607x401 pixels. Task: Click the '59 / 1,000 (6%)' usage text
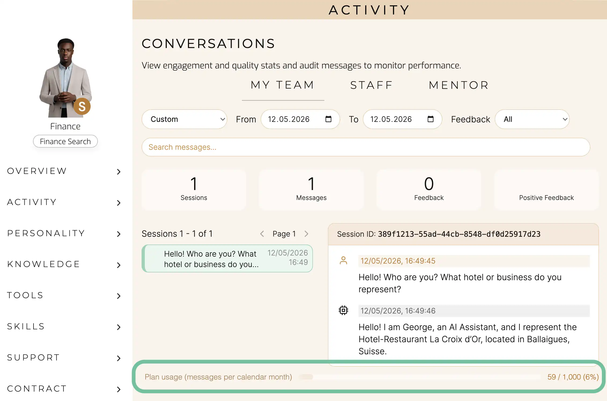click(x=573, y=377)
